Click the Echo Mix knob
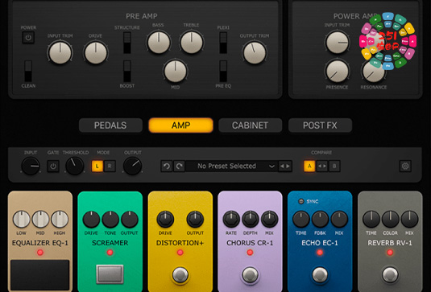This screenshot has height=292, width=431. pos(339,220)
